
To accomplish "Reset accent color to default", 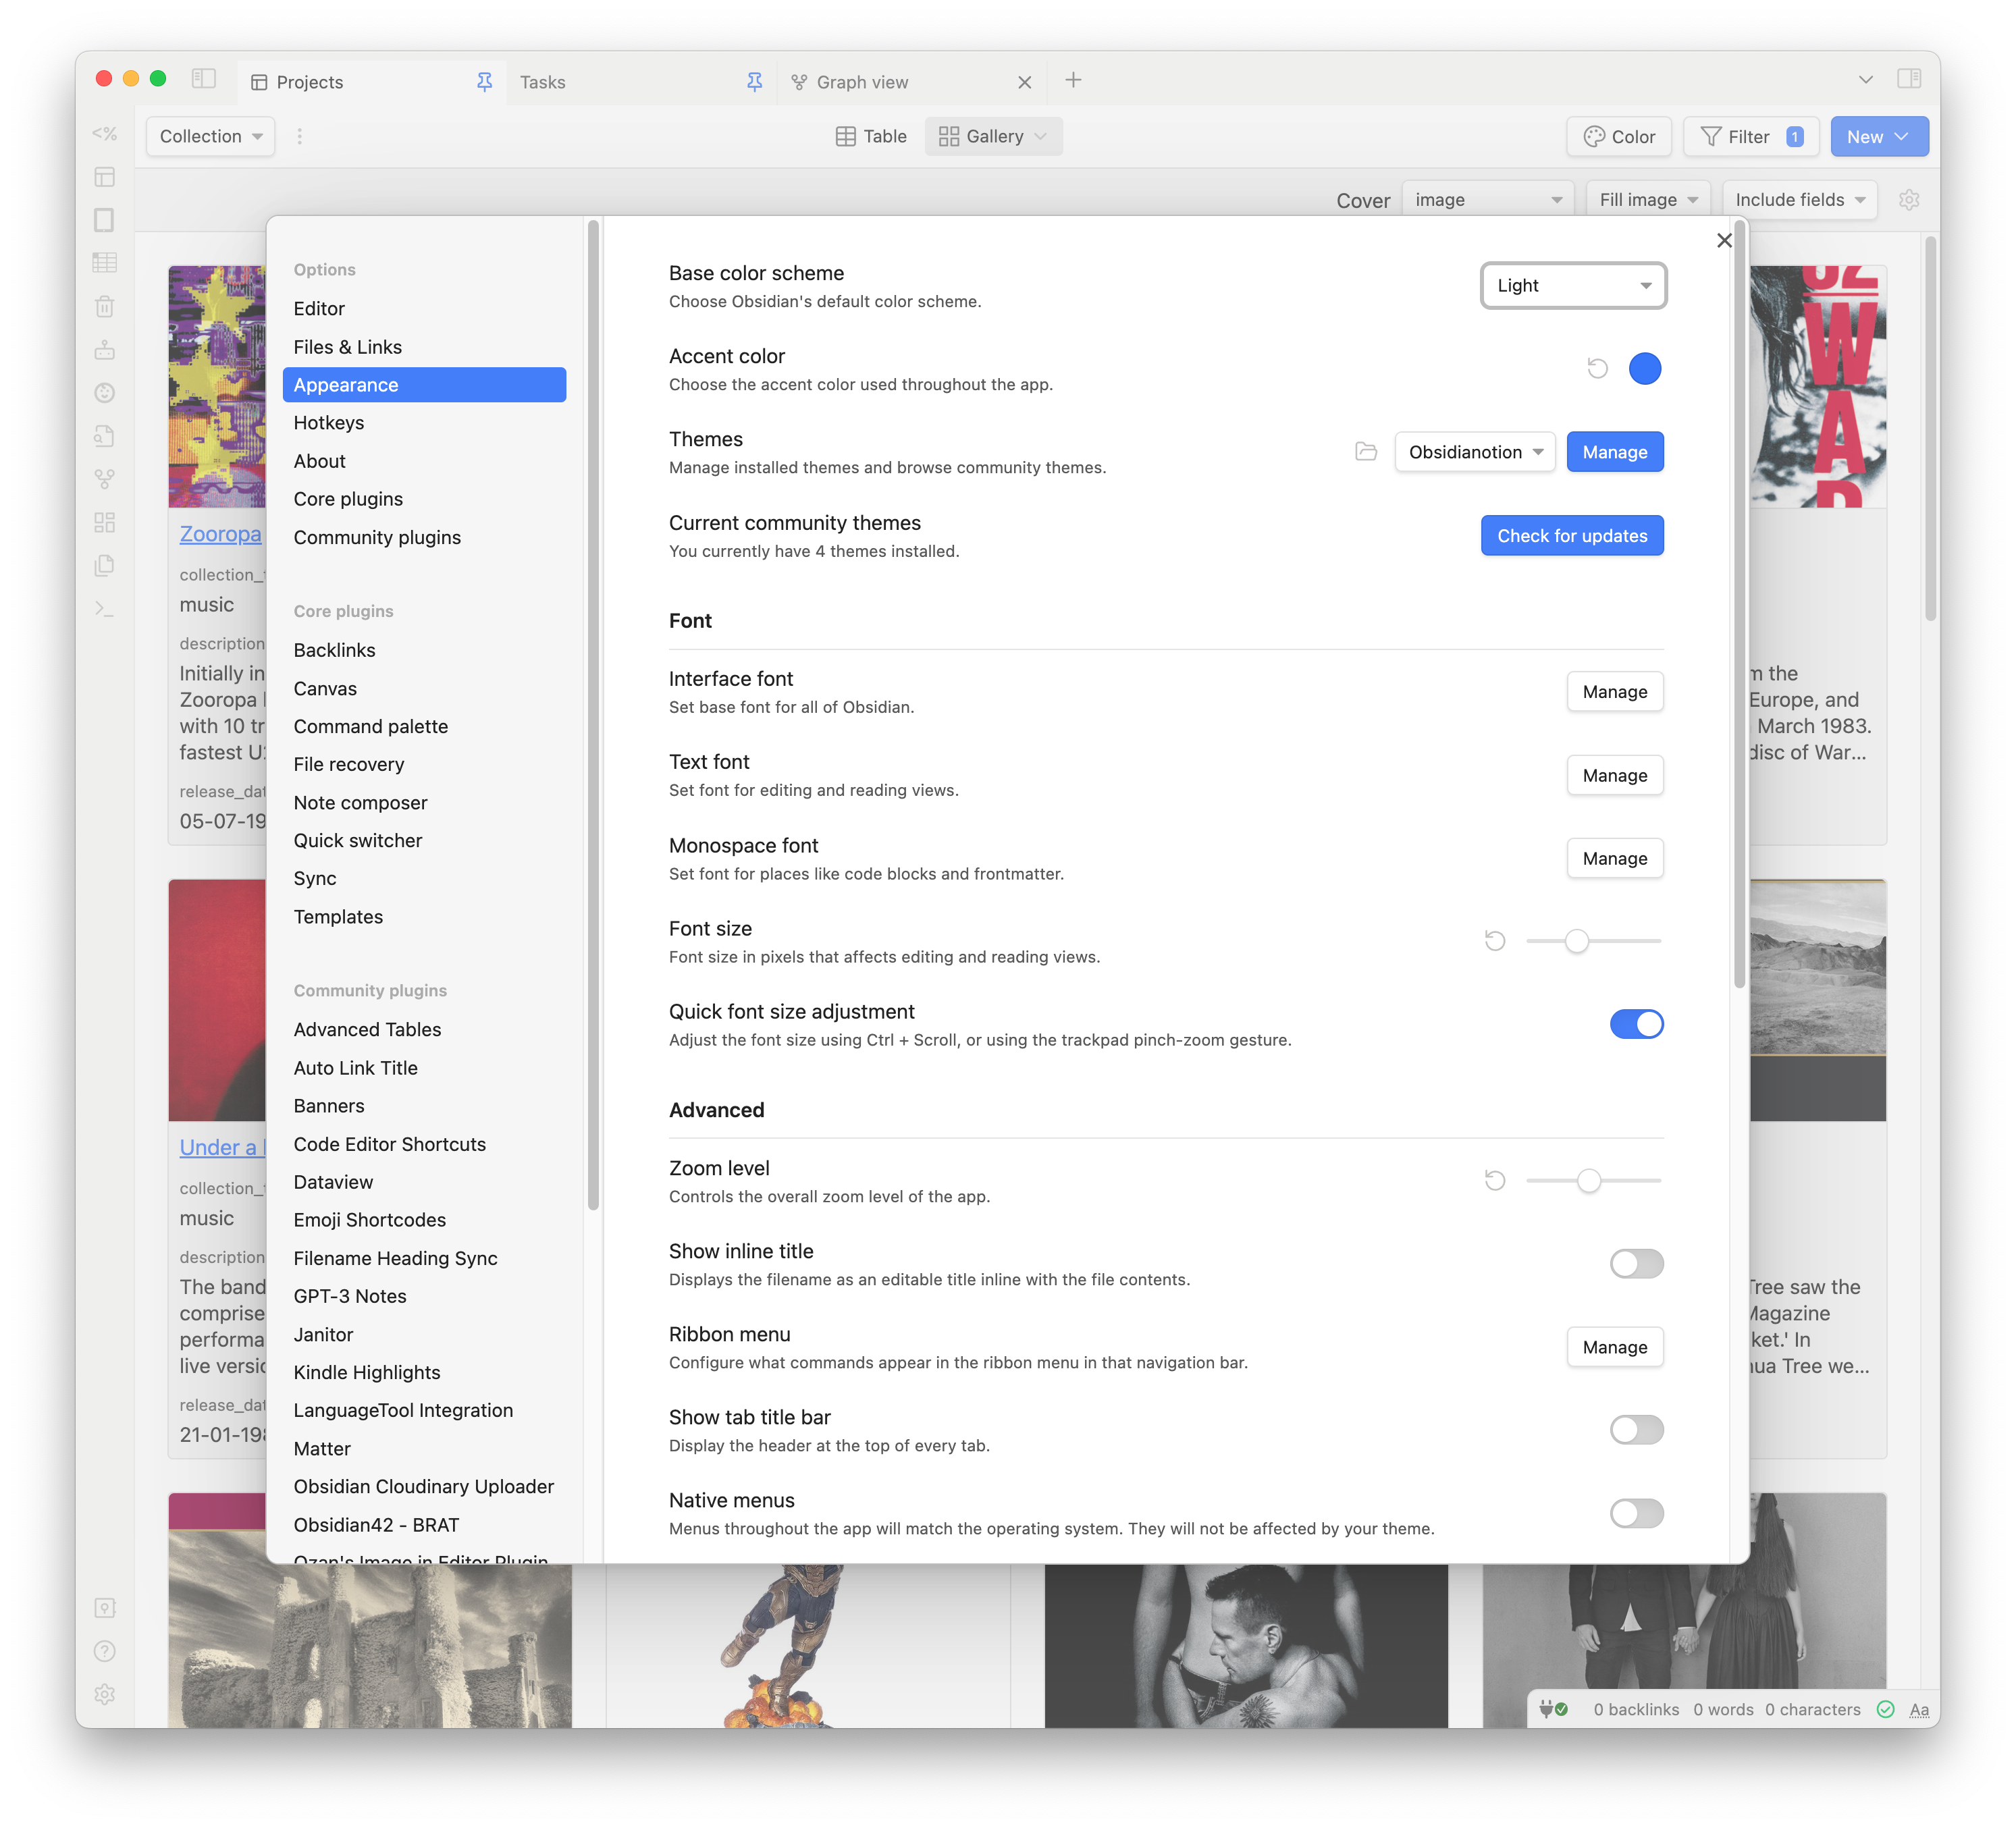I will (1597, 369).
